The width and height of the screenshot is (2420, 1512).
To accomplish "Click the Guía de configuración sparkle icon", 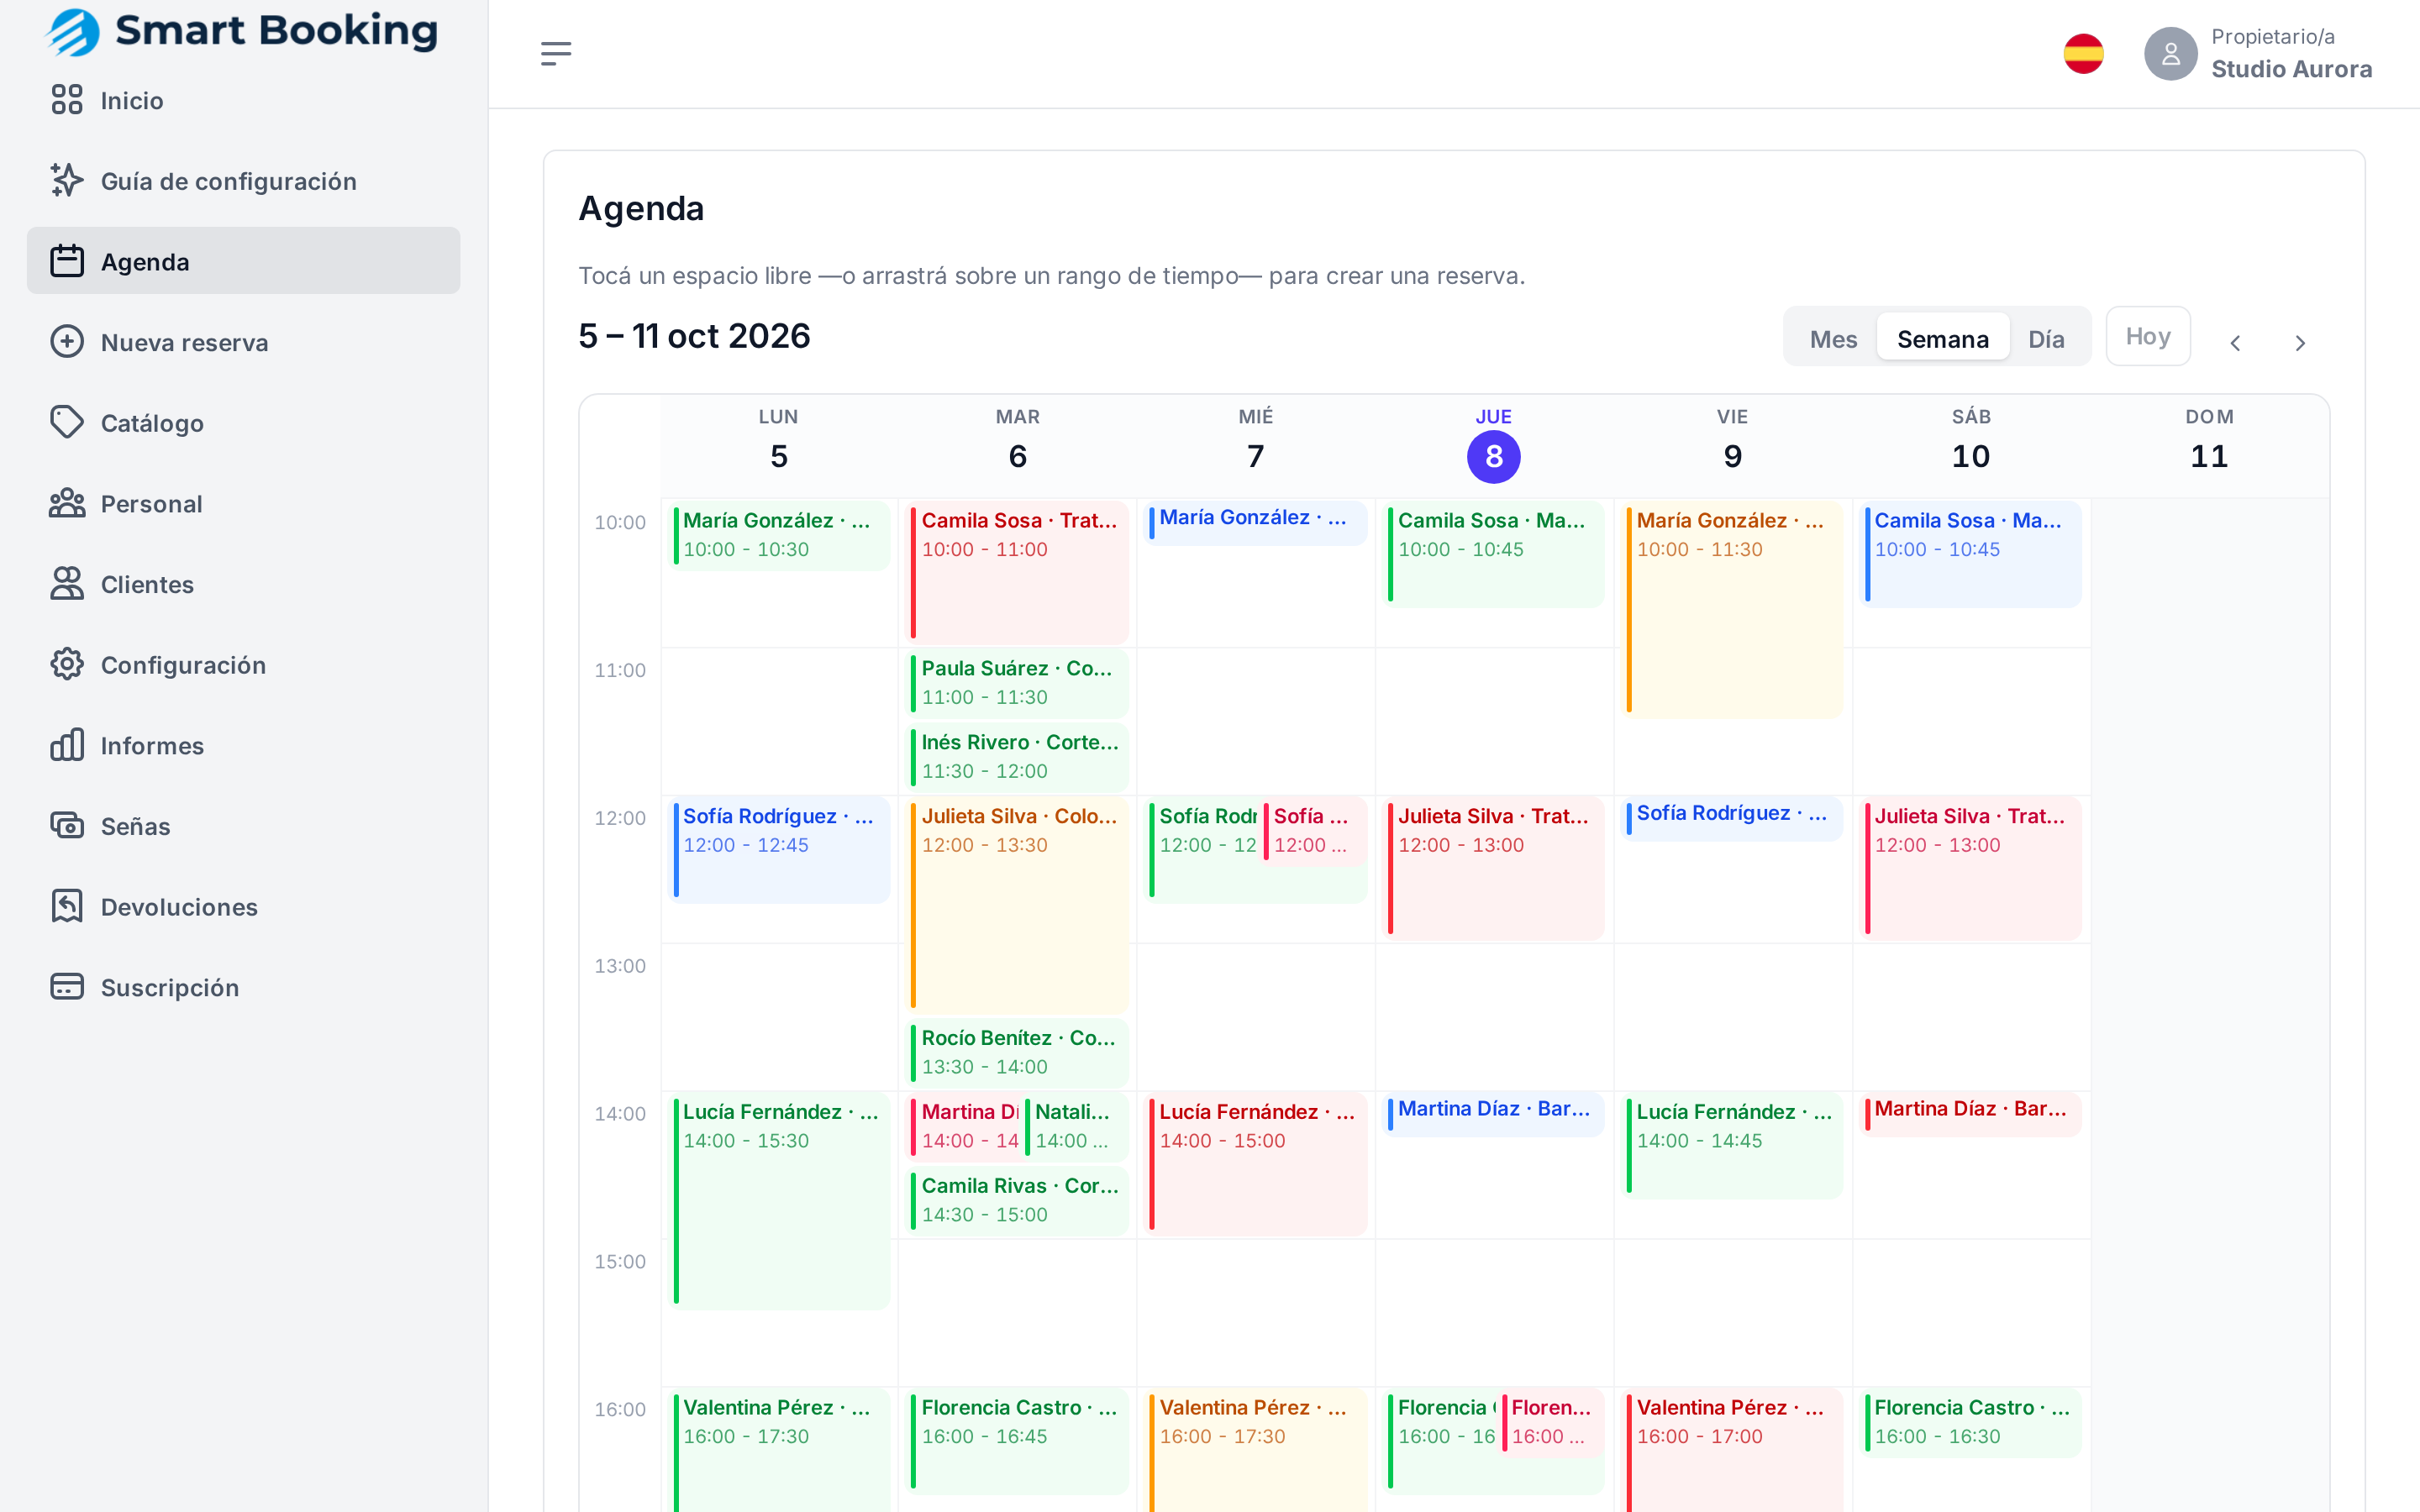I will click(x=67, y=181).
